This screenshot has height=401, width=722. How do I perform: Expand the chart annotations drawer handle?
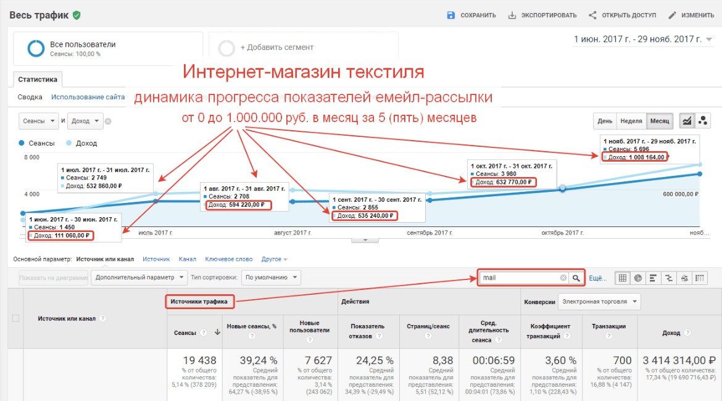(365, 241)
